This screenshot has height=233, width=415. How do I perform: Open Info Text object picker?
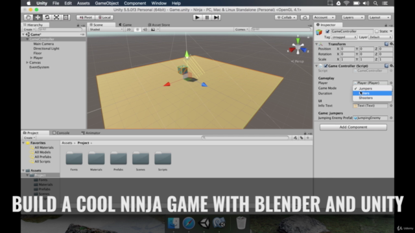(391, 105)
